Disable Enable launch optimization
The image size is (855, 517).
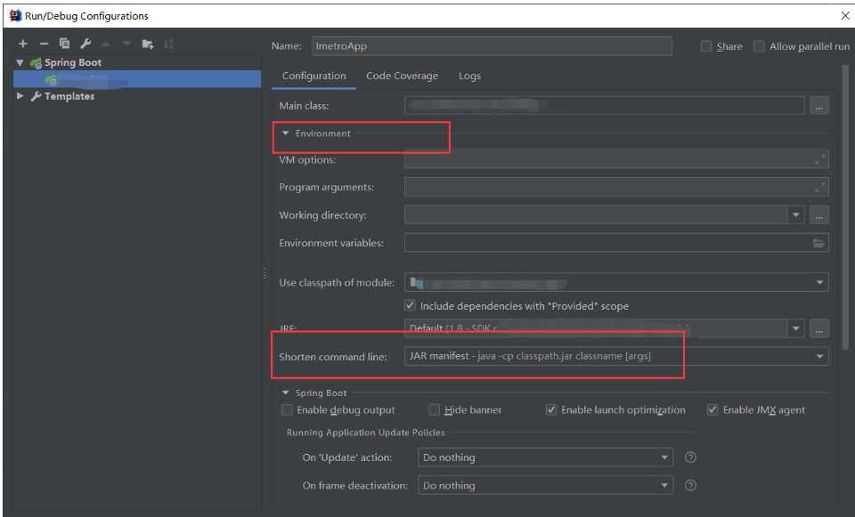pyautogui.click(x=551, y=409)
